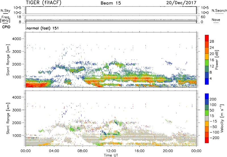Click the 2000 tick on power panel axis
The width and height of the screenshot is (227, 157).
(17, 64)
